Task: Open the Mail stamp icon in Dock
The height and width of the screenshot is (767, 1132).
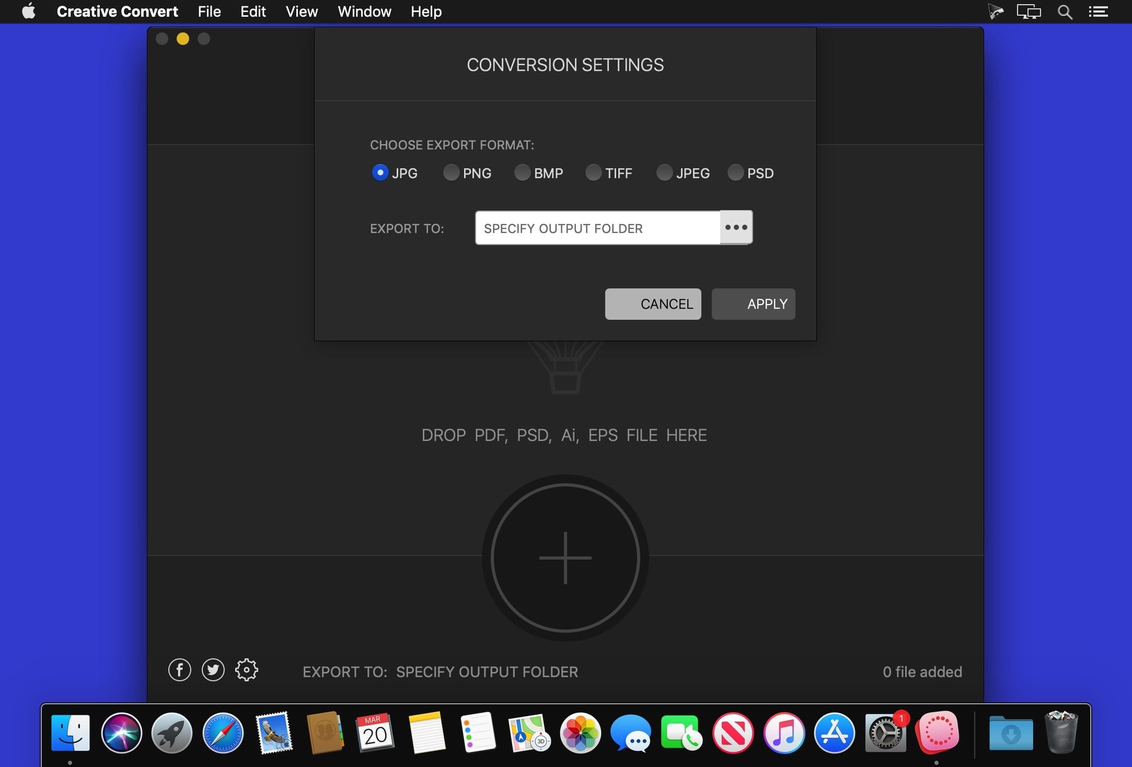Action: (274, 733)
